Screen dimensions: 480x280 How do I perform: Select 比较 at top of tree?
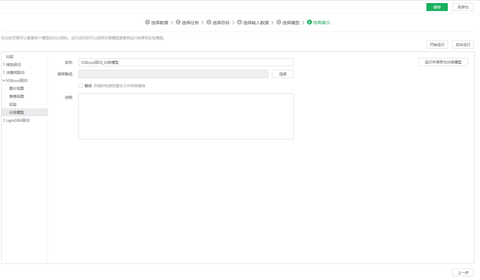point(10,57)
